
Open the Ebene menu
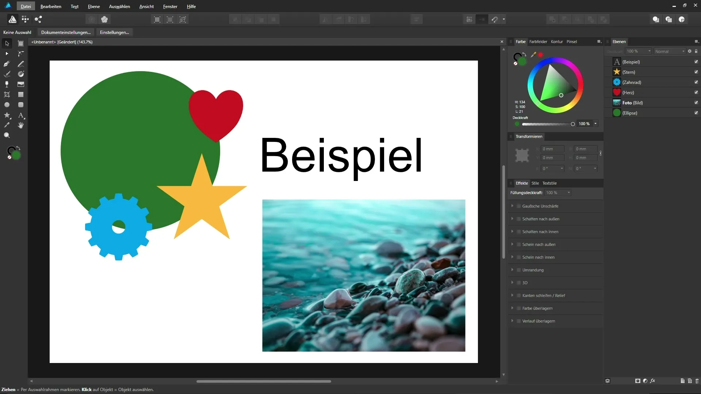(x=93, y=7)
